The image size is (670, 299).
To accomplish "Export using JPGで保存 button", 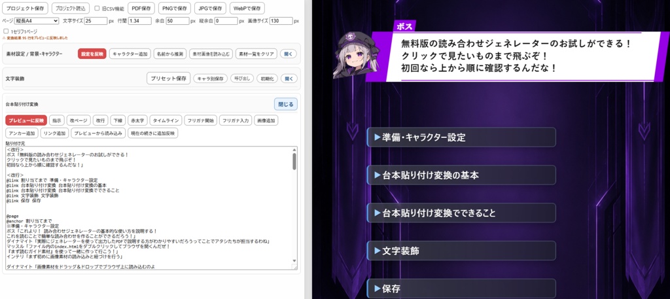I will click(210, 8).
